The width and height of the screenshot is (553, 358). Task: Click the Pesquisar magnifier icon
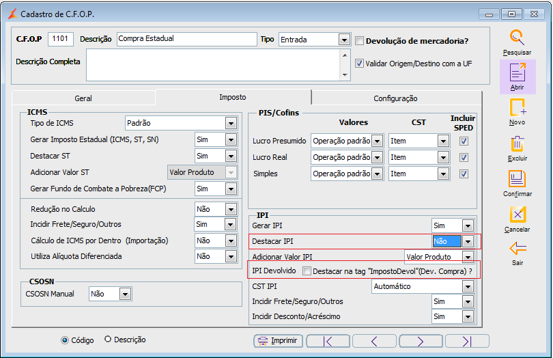(517, 38)
